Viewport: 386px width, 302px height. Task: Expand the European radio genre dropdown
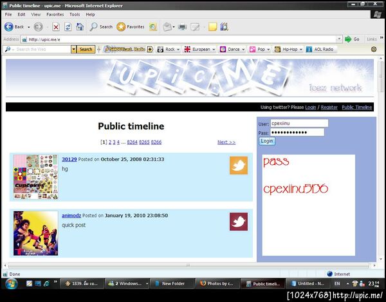[214, 50]
